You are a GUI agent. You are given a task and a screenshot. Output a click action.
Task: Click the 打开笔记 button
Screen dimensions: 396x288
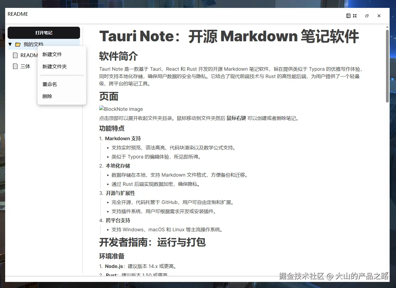44,33
